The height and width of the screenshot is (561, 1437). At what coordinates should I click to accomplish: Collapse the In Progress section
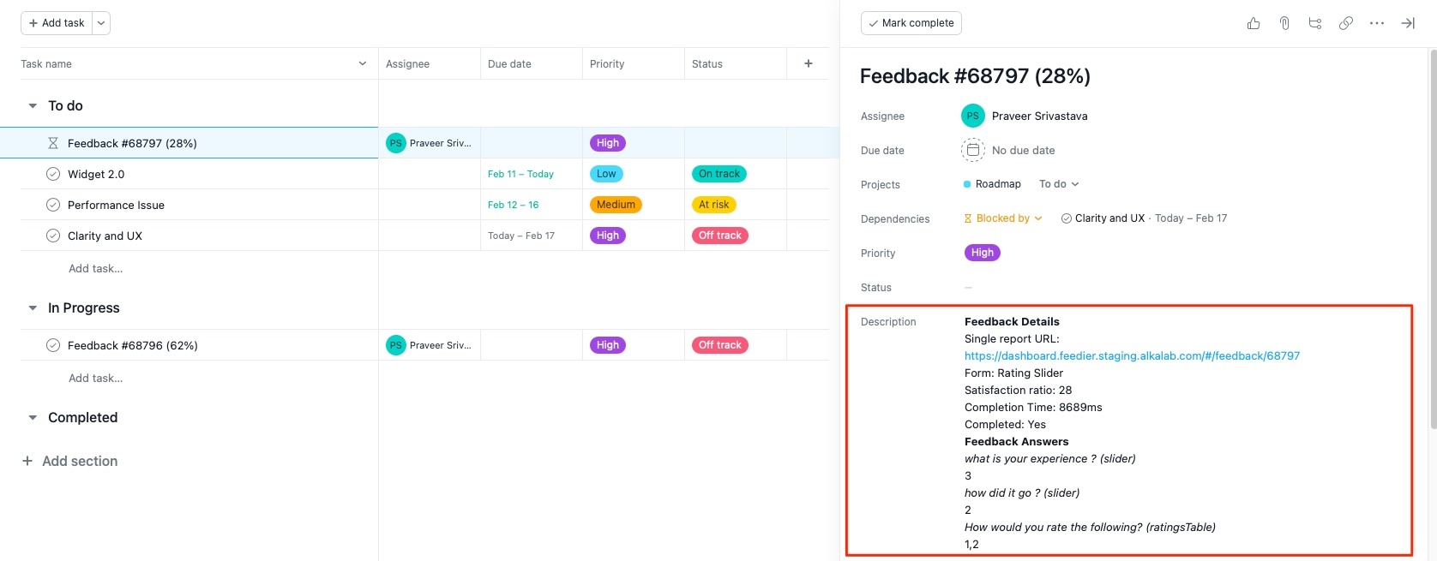point(33,307)
